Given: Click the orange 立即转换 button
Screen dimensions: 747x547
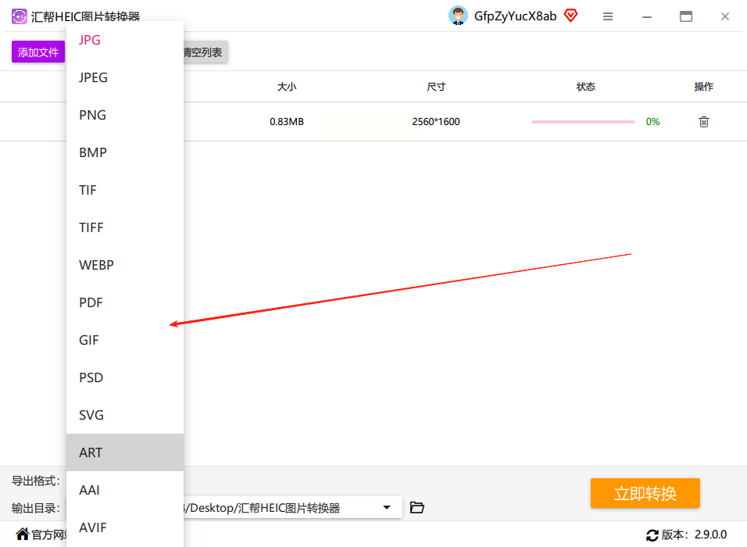Looking at the screenshot, I should coord(645,493).
